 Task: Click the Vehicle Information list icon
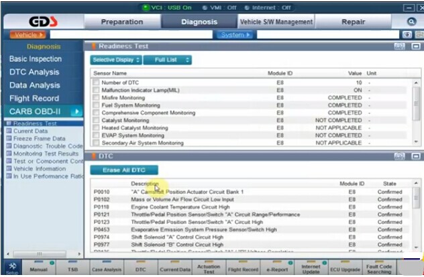click(x=9, y=168)
